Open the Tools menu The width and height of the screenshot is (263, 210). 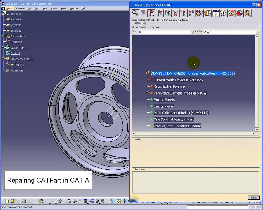pyautogui.click(x=63, y=8)
